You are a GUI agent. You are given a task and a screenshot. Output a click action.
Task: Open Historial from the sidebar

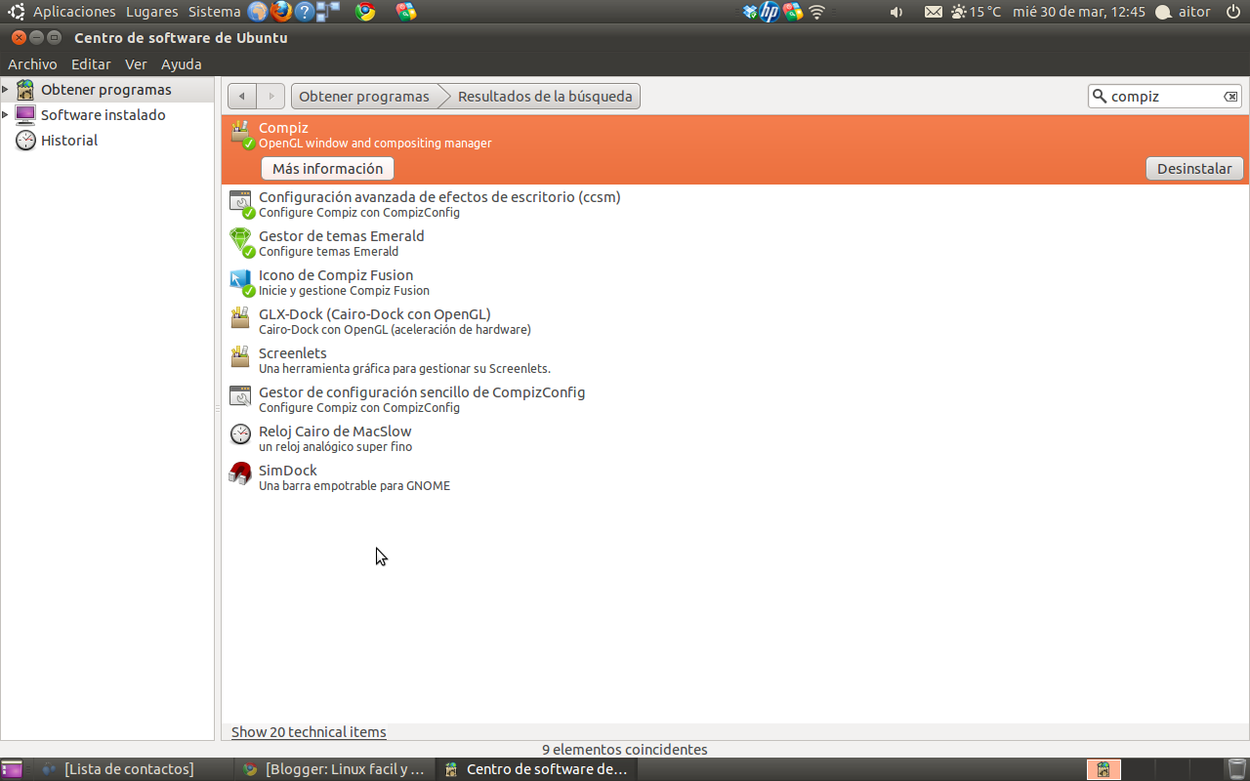coord(69,140)
